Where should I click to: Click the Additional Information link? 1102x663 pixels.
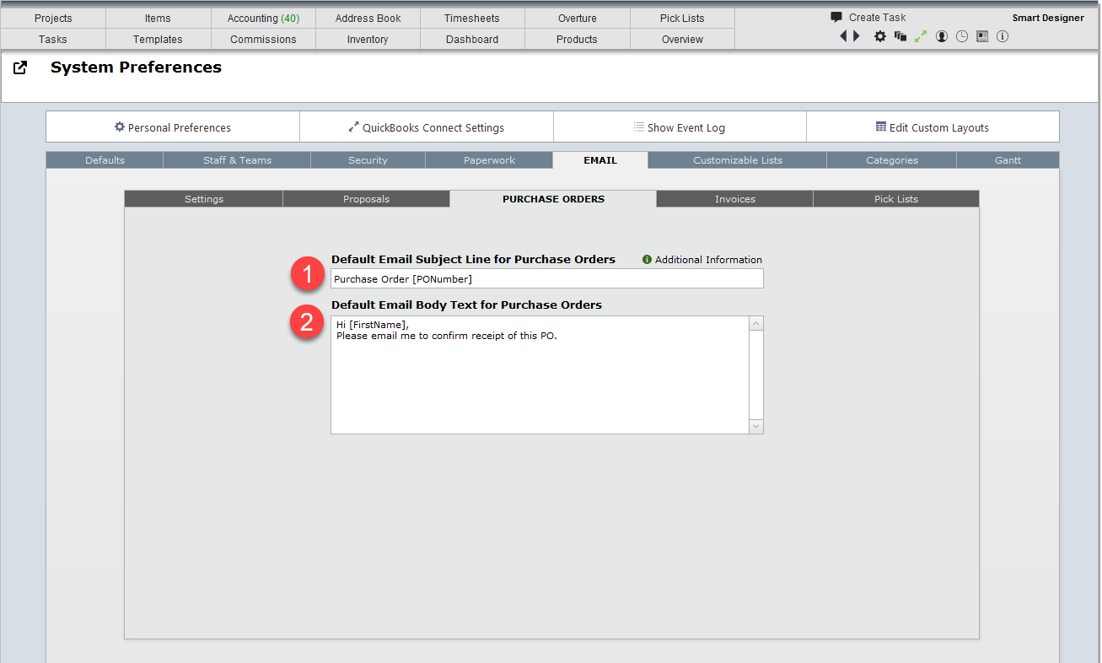[708, 260]
